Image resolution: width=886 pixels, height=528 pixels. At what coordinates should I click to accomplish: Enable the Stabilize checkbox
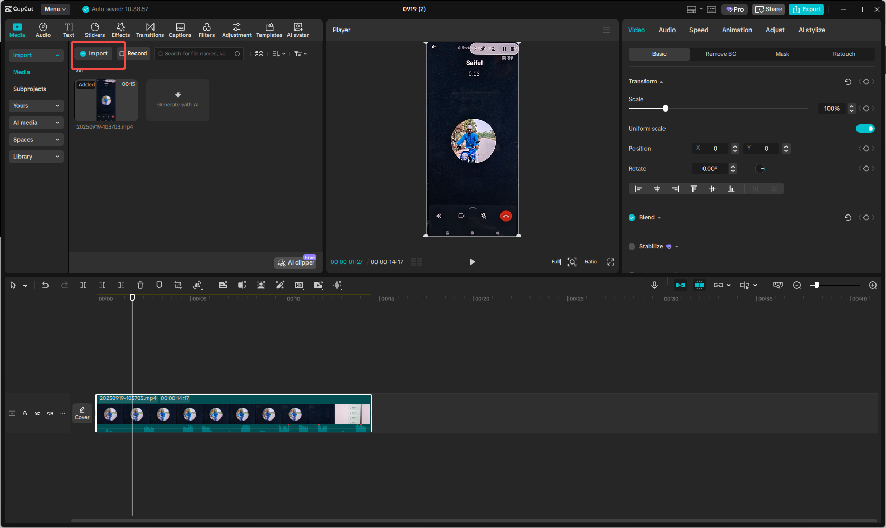point(632,247)
